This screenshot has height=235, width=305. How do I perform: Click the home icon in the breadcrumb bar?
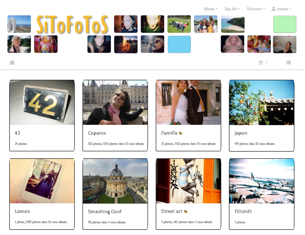[x=12, y=63]
